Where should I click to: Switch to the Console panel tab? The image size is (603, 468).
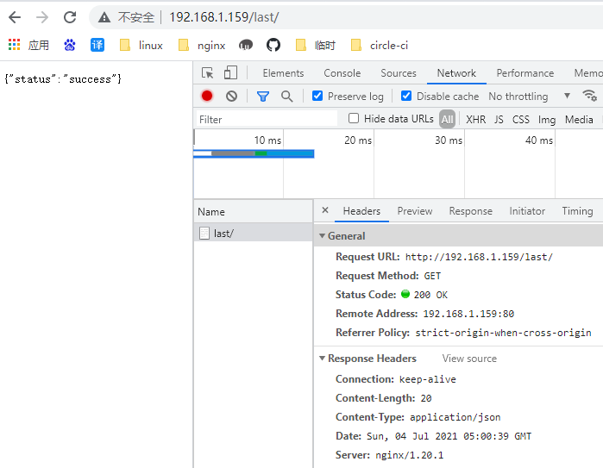point(342,73)
